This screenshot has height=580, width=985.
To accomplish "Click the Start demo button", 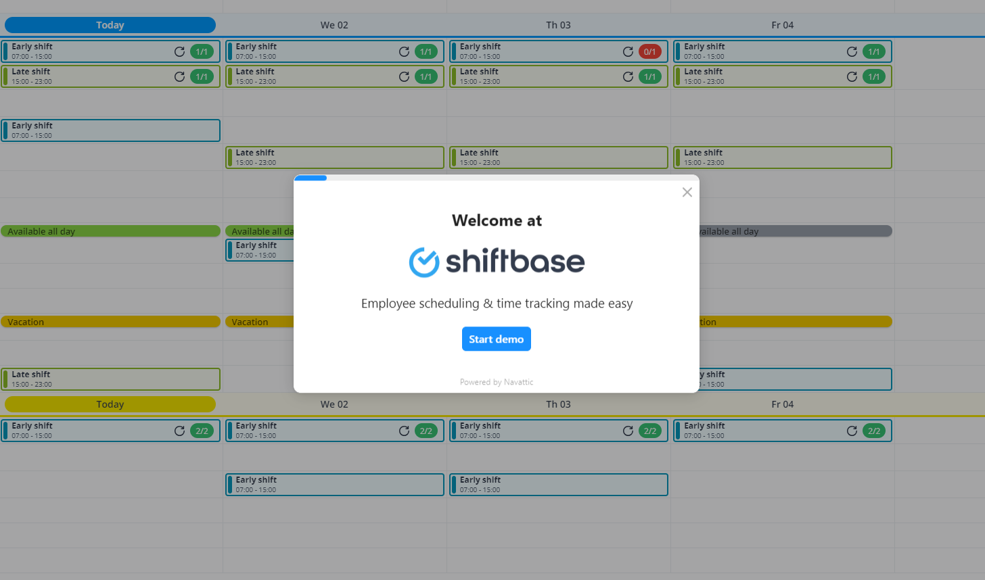I will [x=497, y=339].
